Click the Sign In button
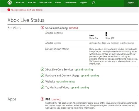Image resolution: width=139 pixels, height=111 pixels. (x=131, y=3)
